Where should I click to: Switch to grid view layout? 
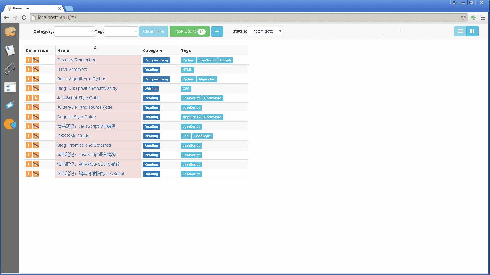[472, 31]
